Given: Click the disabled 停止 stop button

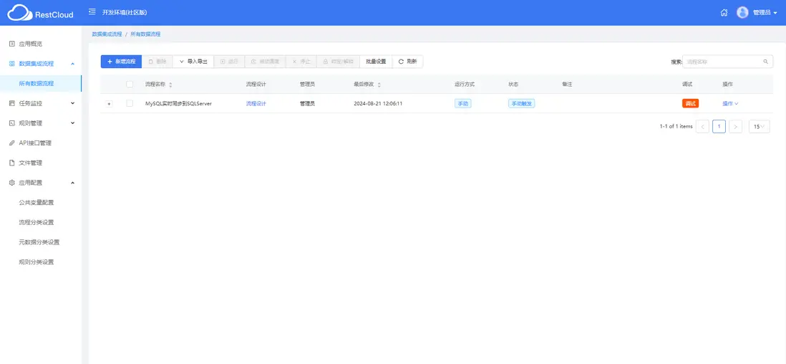Looking at the screenshot, I should (x=301, y=62).
